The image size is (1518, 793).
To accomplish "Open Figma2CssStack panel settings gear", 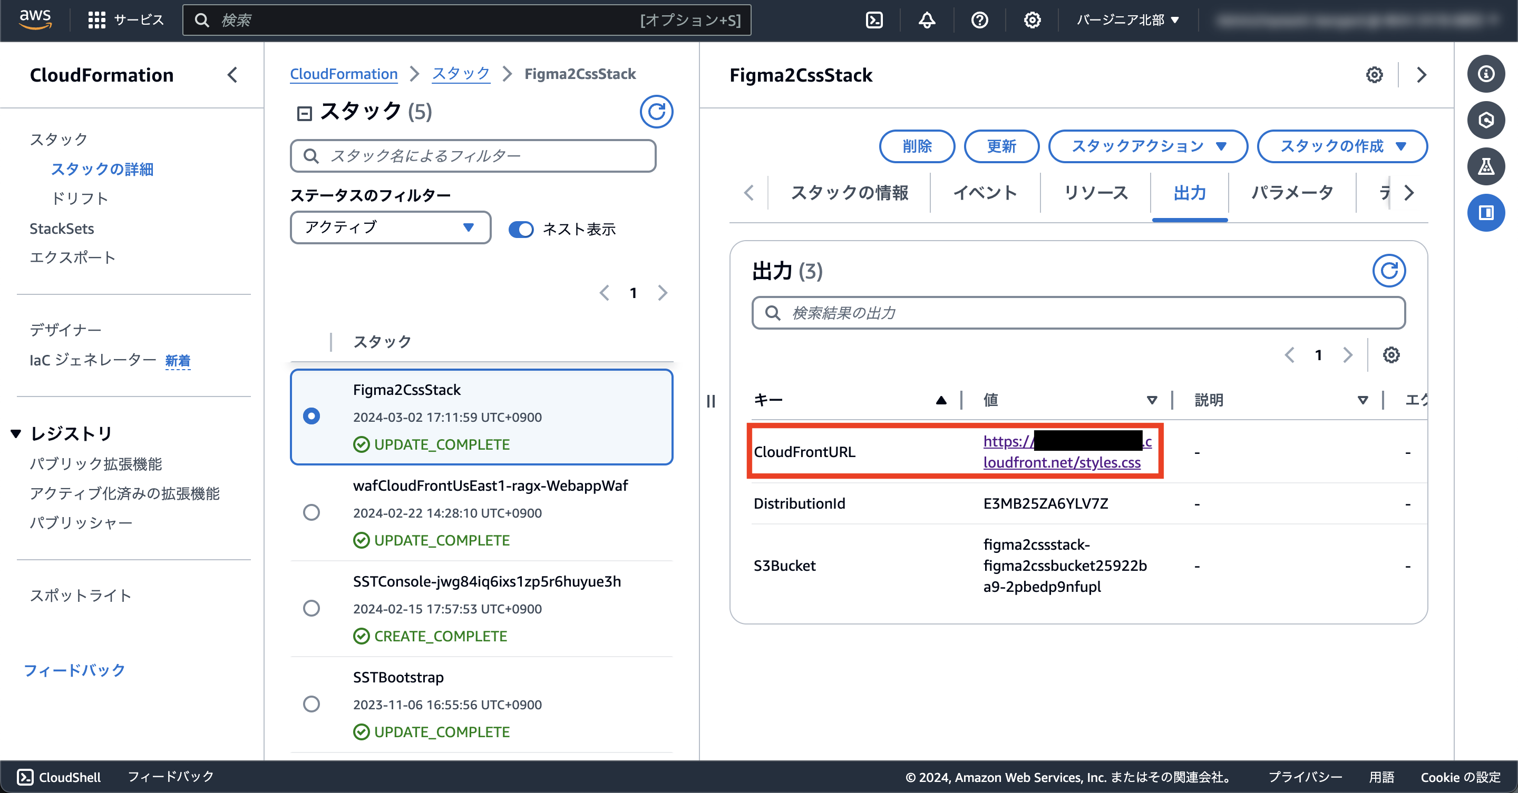I will click(1374, 75).
